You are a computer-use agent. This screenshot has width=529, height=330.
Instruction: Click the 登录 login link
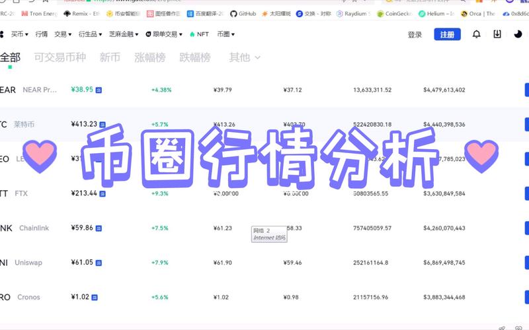click(x=415, y=35)
